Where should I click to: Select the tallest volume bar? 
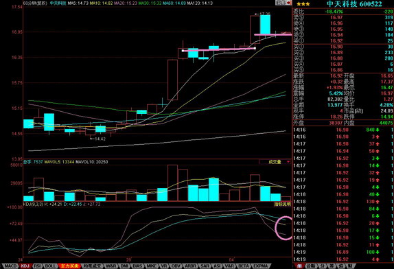(172, 183)
